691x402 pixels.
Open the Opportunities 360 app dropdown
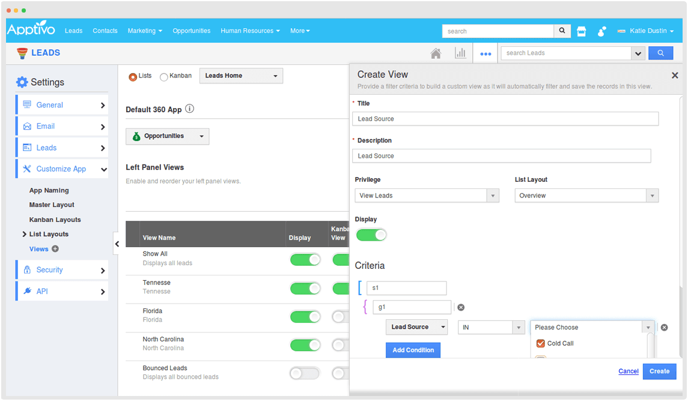(x=168, y=136)
